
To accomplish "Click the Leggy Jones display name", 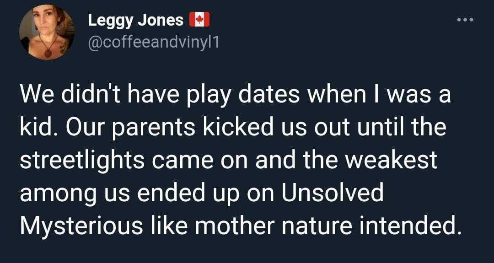I will (135, 20).
